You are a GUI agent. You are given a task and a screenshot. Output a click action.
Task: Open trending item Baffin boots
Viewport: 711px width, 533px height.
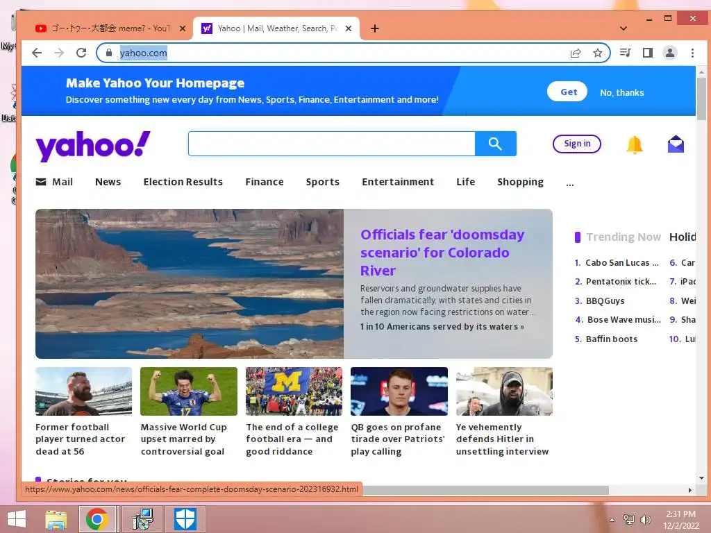611,339
